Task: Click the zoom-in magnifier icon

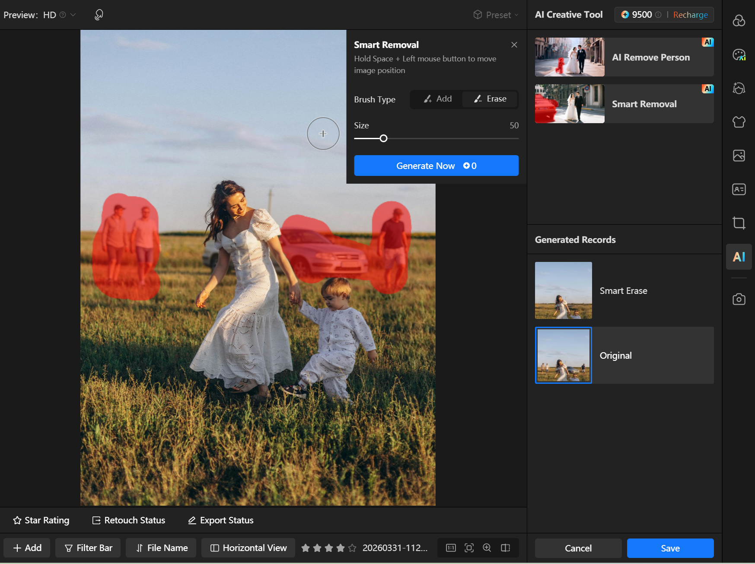Action: point(487,548)
